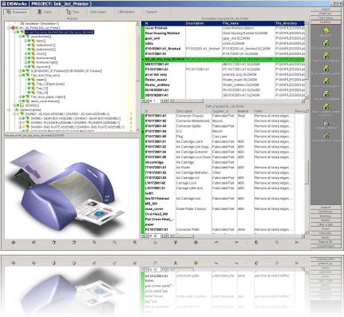Switch to the Web Viewer tab
344x317 pixels.
(x=98, y=12)
